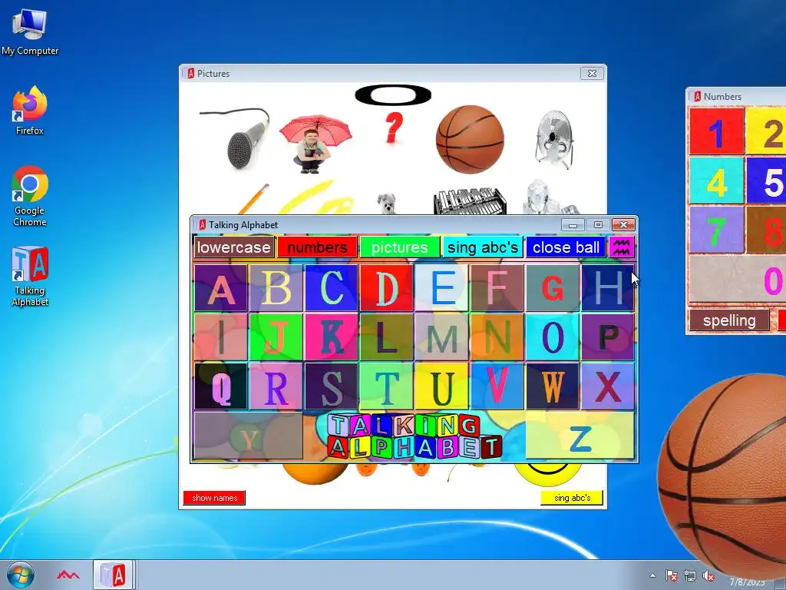Click the Talking Alphabet taskbar button
Screen dimensions: 786x590
(113, 575)
